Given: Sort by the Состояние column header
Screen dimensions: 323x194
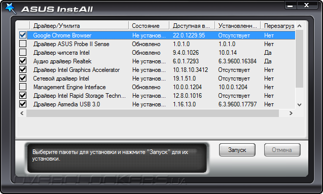Looking at the screenshot, I should coord(149,26).
